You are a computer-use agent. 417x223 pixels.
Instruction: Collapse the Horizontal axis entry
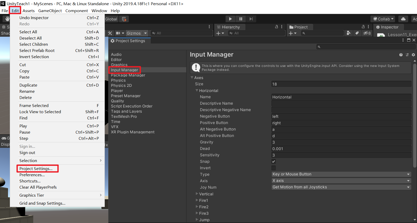pos(197,90)
